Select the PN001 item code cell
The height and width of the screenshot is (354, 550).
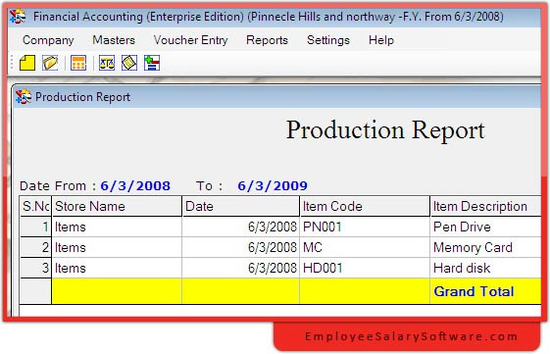[x=365, y=227]
